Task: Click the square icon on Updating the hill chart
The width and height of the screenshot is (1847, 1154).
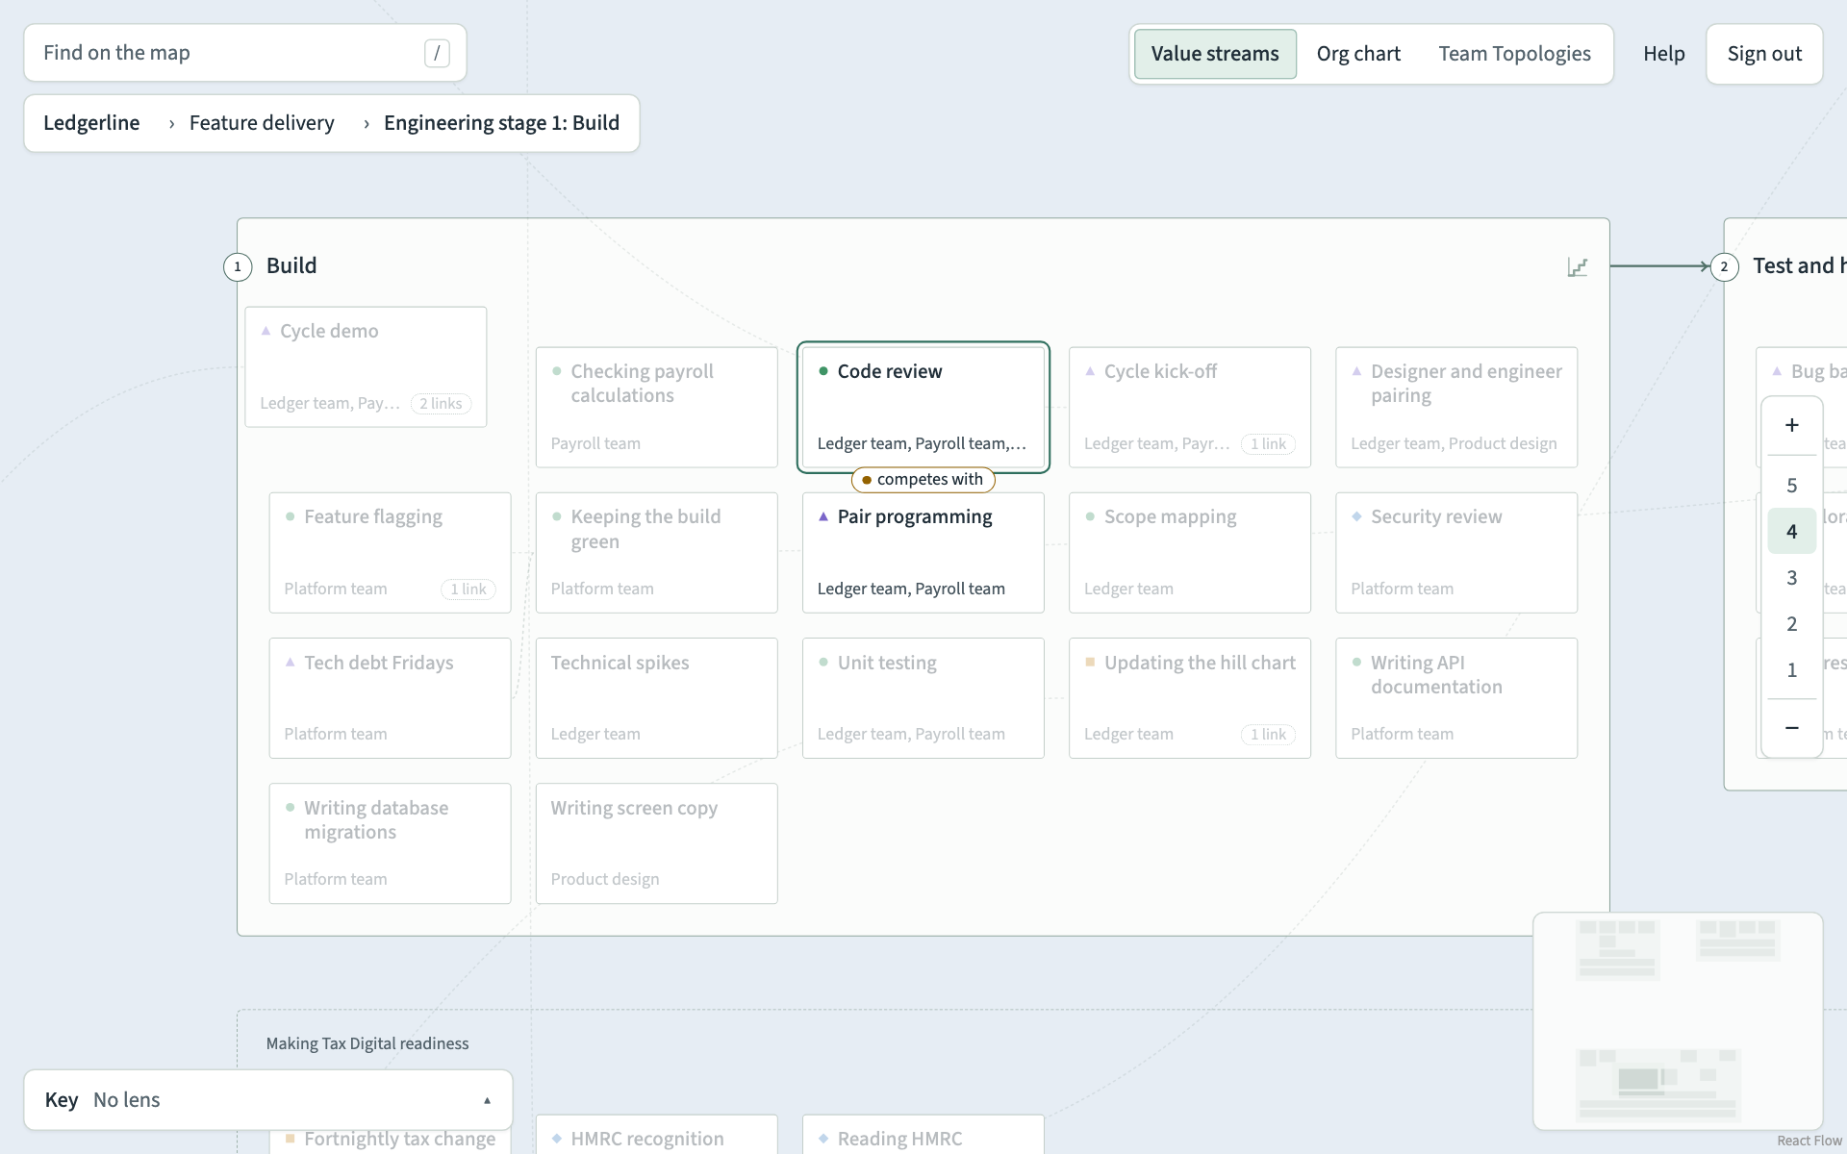Action: coord(1090,662)
